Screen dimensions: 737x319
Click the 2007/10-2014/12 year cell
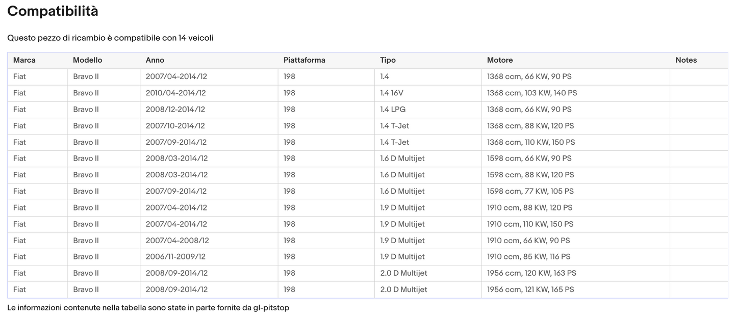tap(175, 125)
